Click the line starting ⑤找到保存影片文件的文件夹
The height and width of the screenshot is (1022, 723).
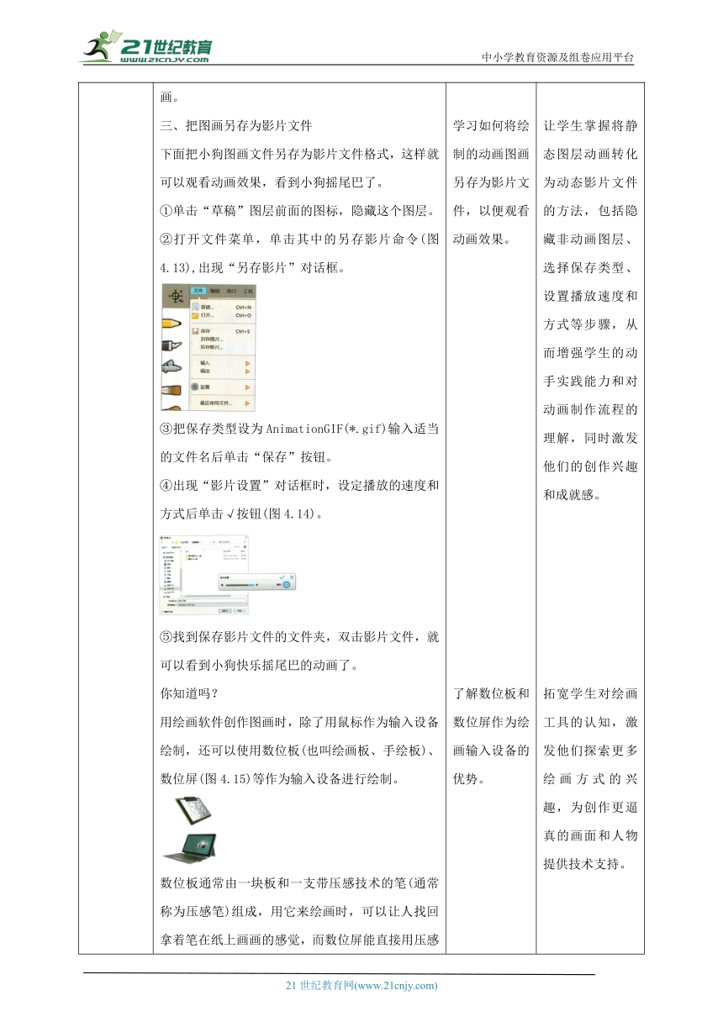pyautogui.click(x=299, y=638)
